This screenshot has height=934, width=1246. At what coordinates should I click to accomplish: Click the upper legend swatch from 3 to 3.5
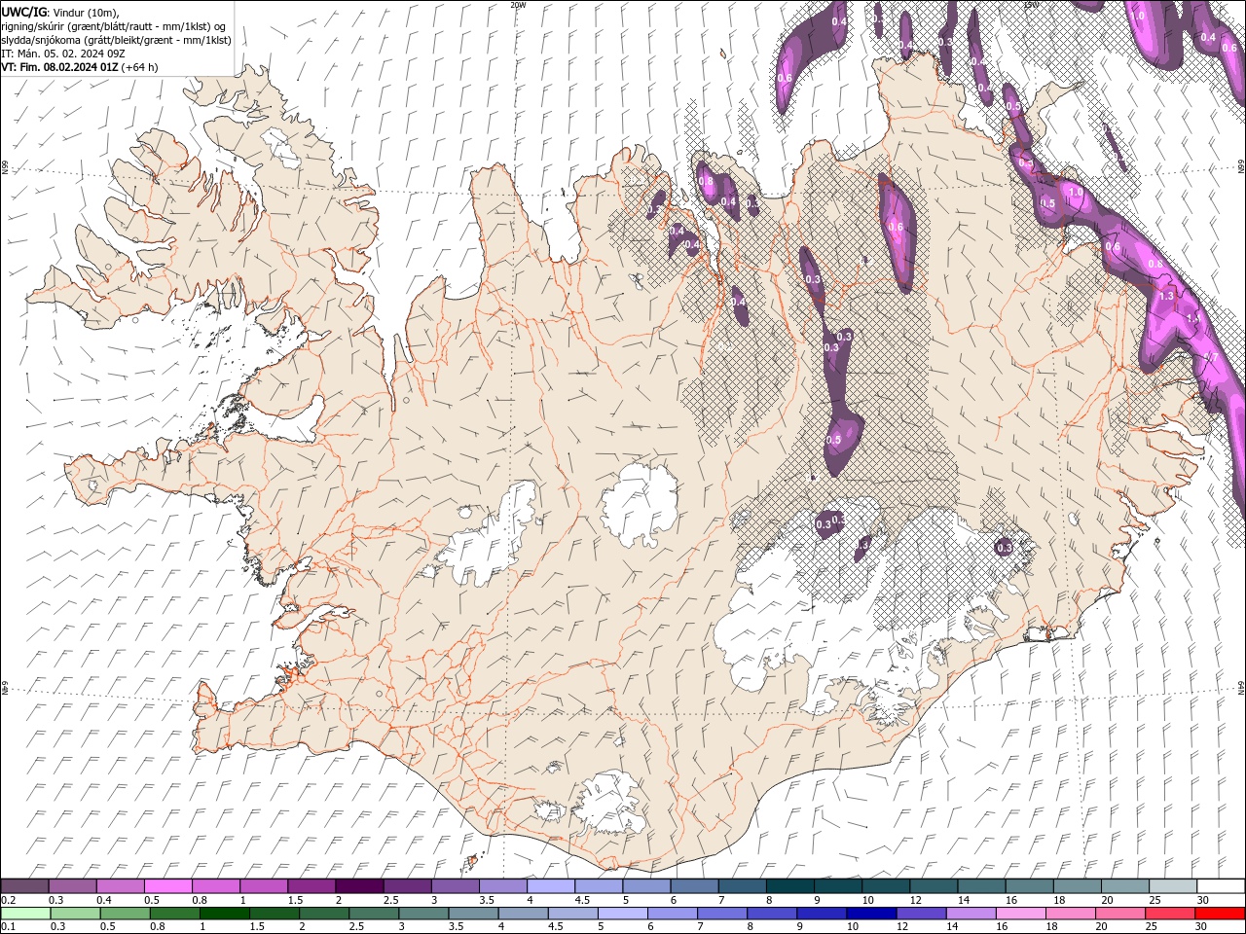[456, 886]
